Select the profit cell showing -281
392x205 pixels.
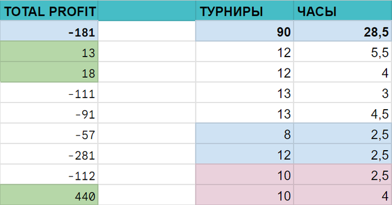(x=49, y=154)
